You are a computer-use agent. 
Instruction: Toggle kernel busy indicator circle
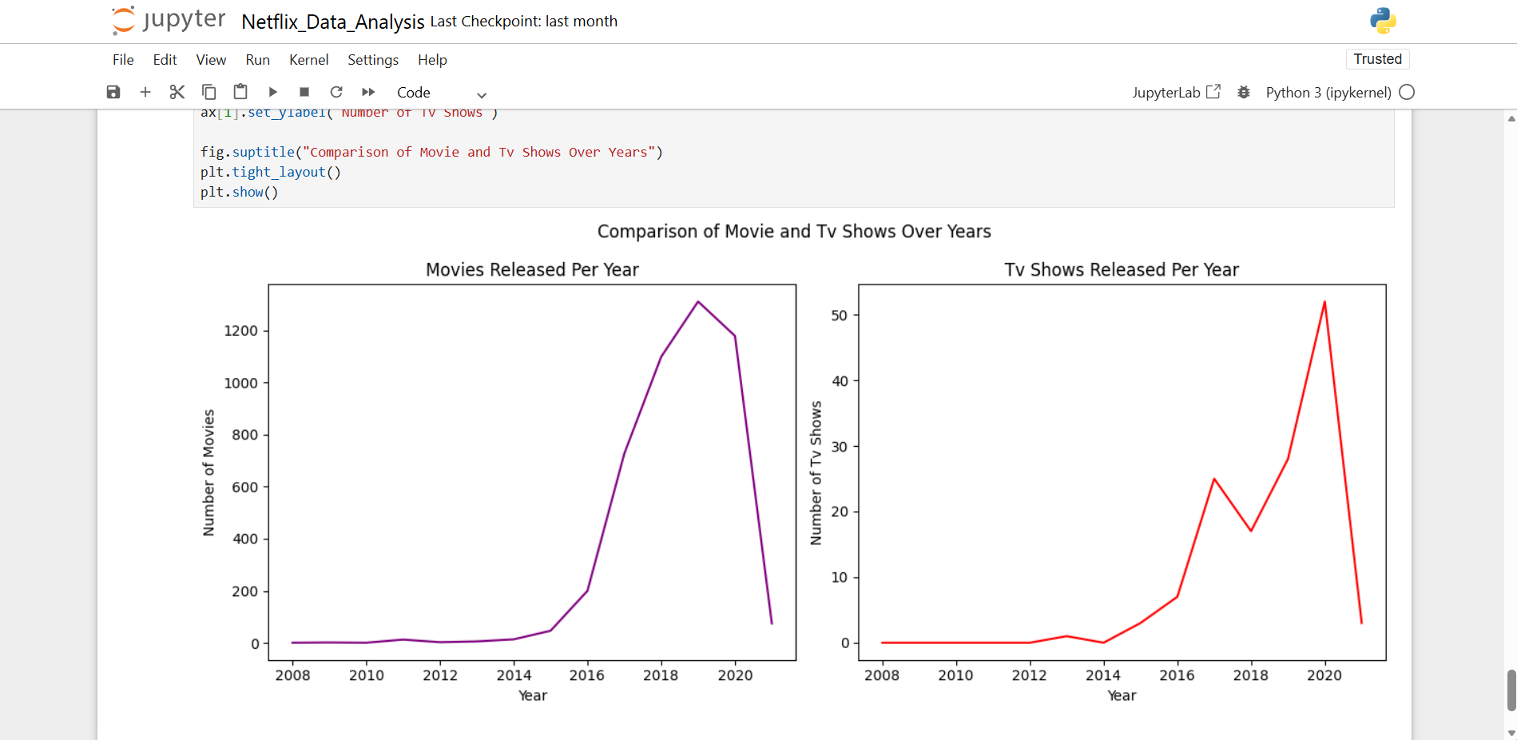point(1407,92)
